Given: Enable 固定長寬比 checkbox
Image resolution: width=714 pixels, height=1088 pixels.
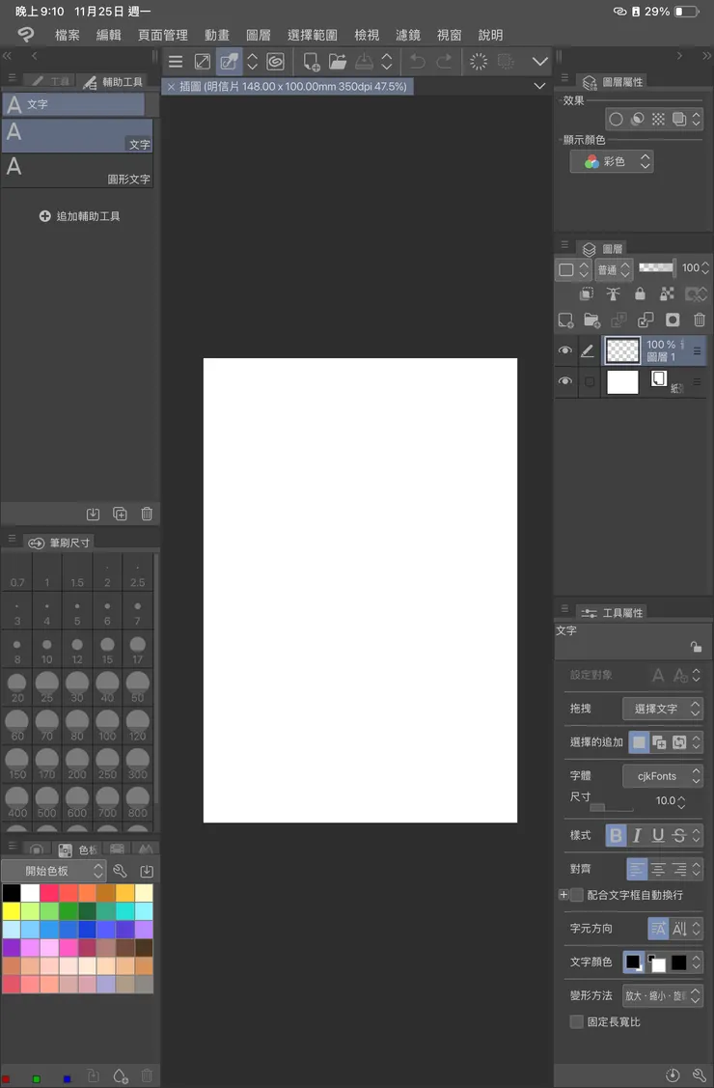Looking at the screenshot, I should point(576,1022).
